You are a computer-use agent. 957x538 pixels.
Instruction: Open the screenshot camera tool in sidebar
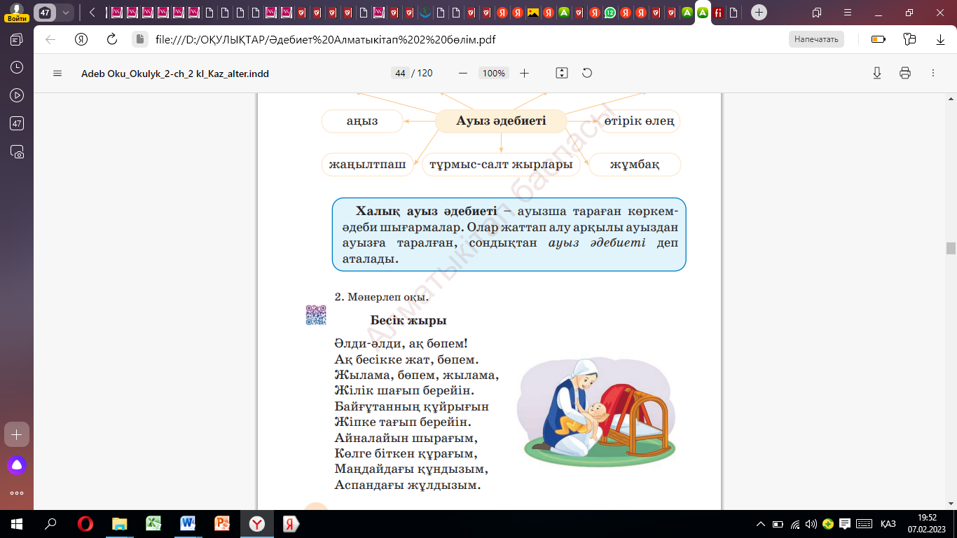(x=17, y=151)
